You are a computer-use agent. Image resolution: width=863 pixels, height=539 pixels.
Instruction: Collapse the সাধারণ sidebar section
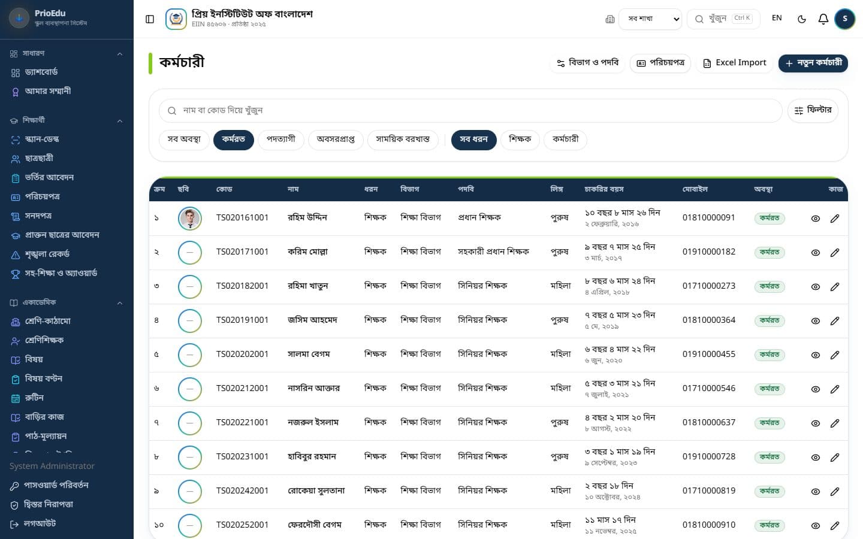pyautogui.click(x=67, y=54)
